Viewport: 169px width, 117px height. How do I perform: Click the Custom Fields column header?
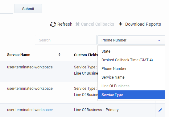(x=86, y=55)
